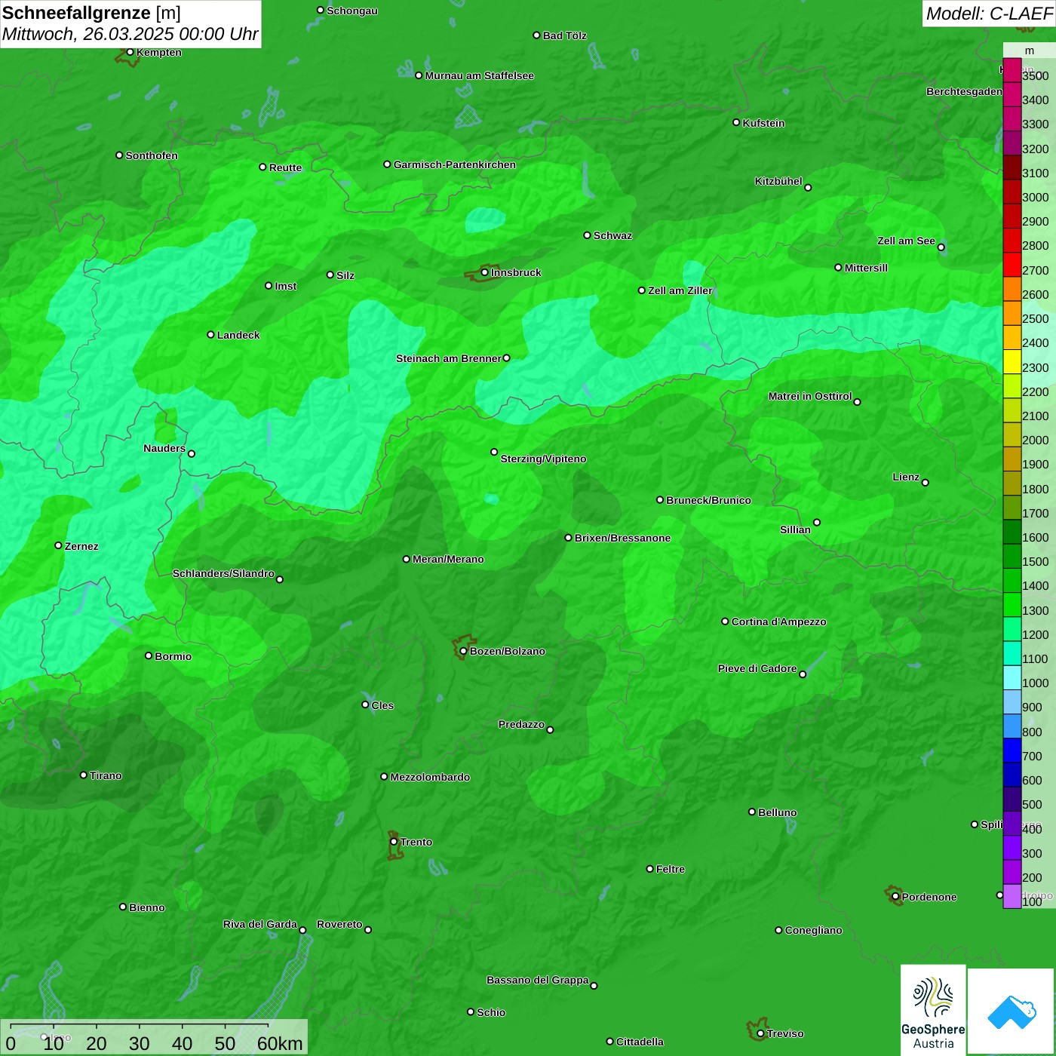Click the Cles label
Viewport: 1056px width, 1056px height.
[382, 705]
